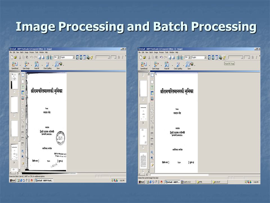Click the New Batch icon in left window
Viewport: 270px width, 203px height.
point(12,57)
